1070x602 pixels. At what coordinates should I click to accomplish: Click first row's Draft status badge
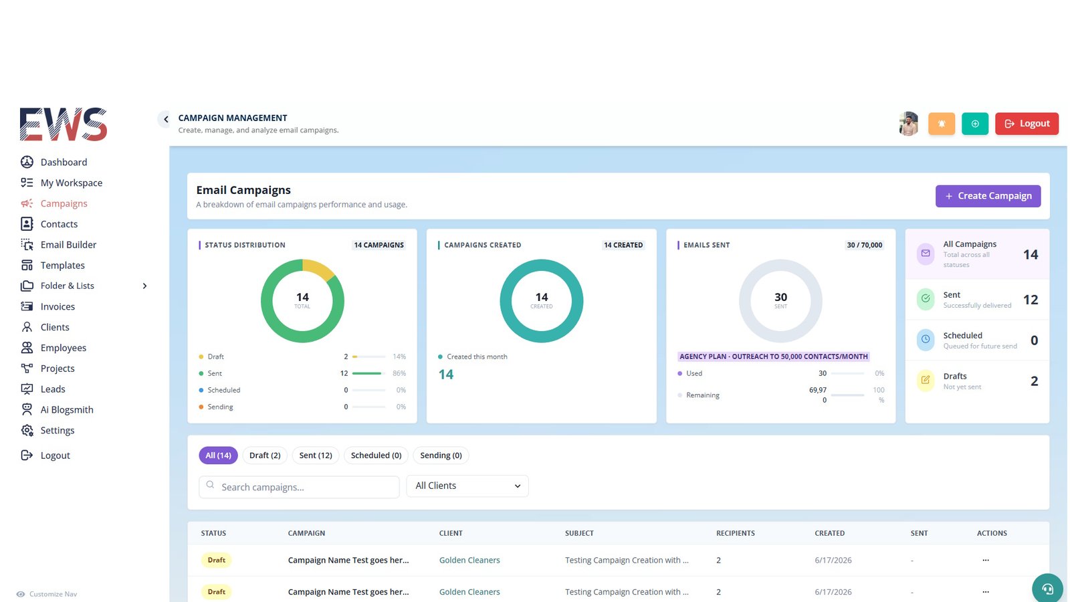click(217, 560)
